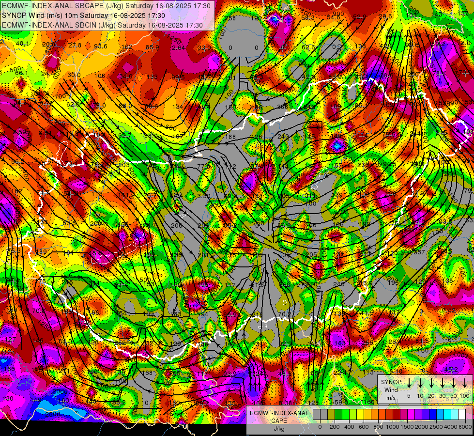The width and height of the screenshot is (474, 436).
Task: Click the '50' speed label in wind legend
Action: (x=454, y=396)
